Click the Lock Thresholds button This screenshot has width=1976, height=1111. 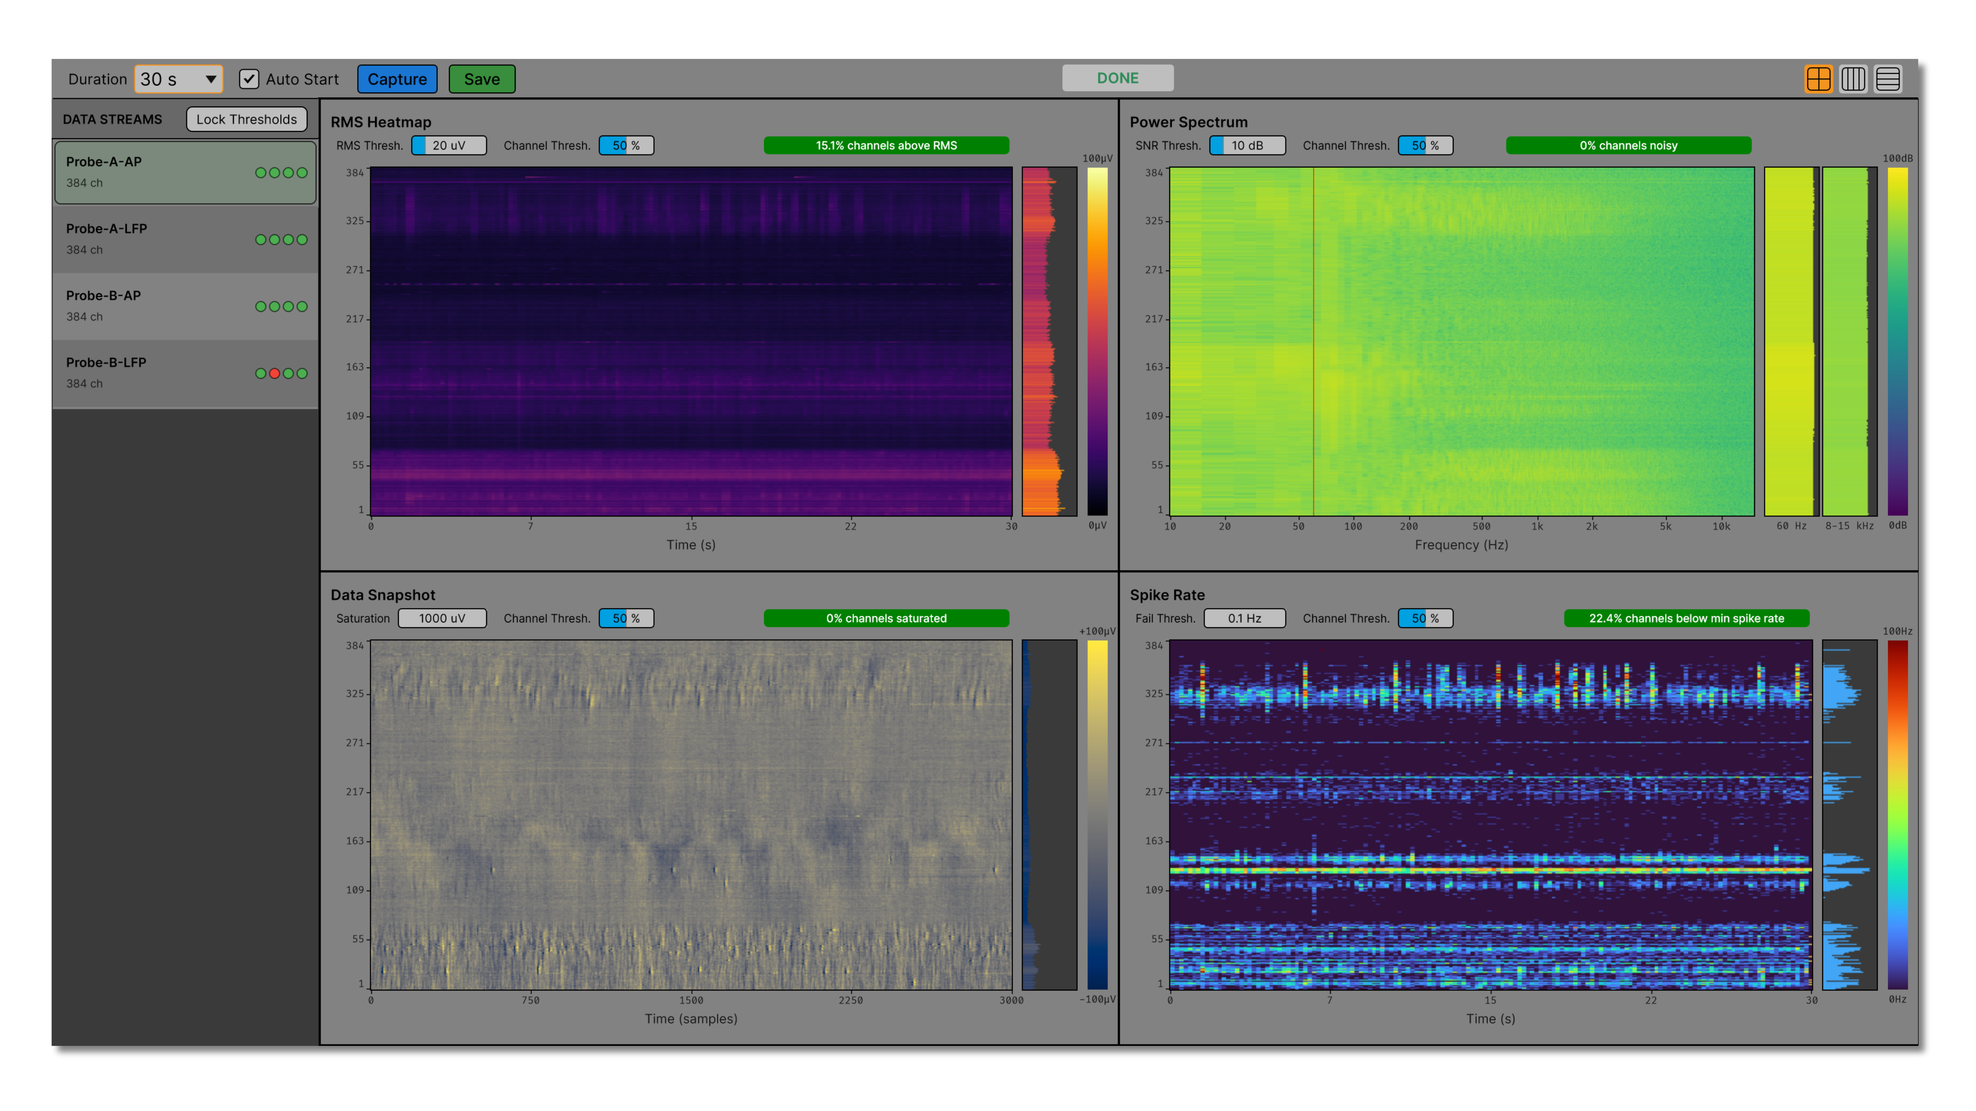pos(246,119)
